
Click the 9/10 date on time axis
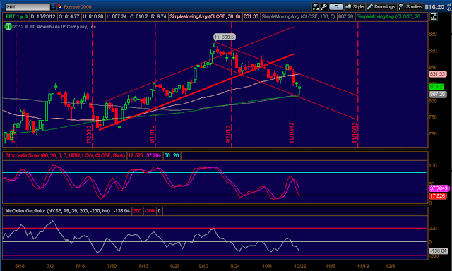[x=203, y=266]
